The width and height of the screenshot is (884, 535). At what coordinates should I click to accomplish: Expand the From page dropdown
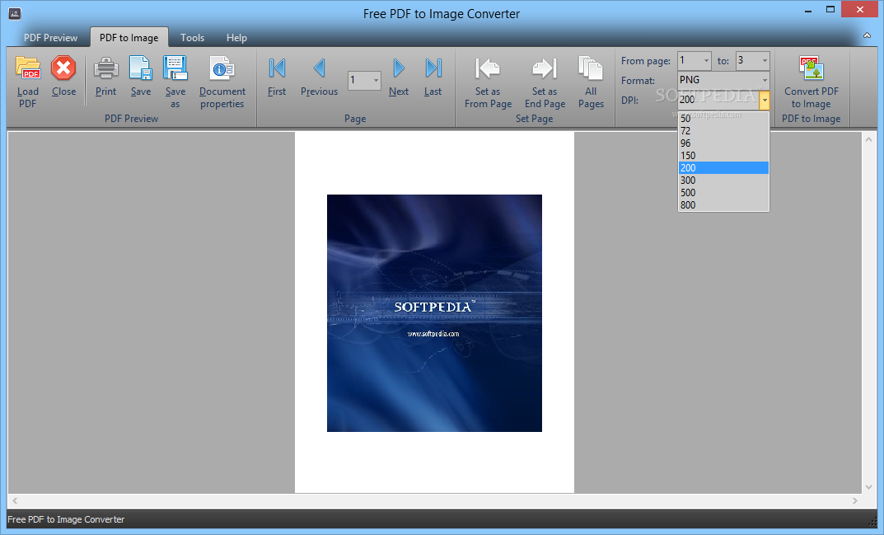coord(706,60)
